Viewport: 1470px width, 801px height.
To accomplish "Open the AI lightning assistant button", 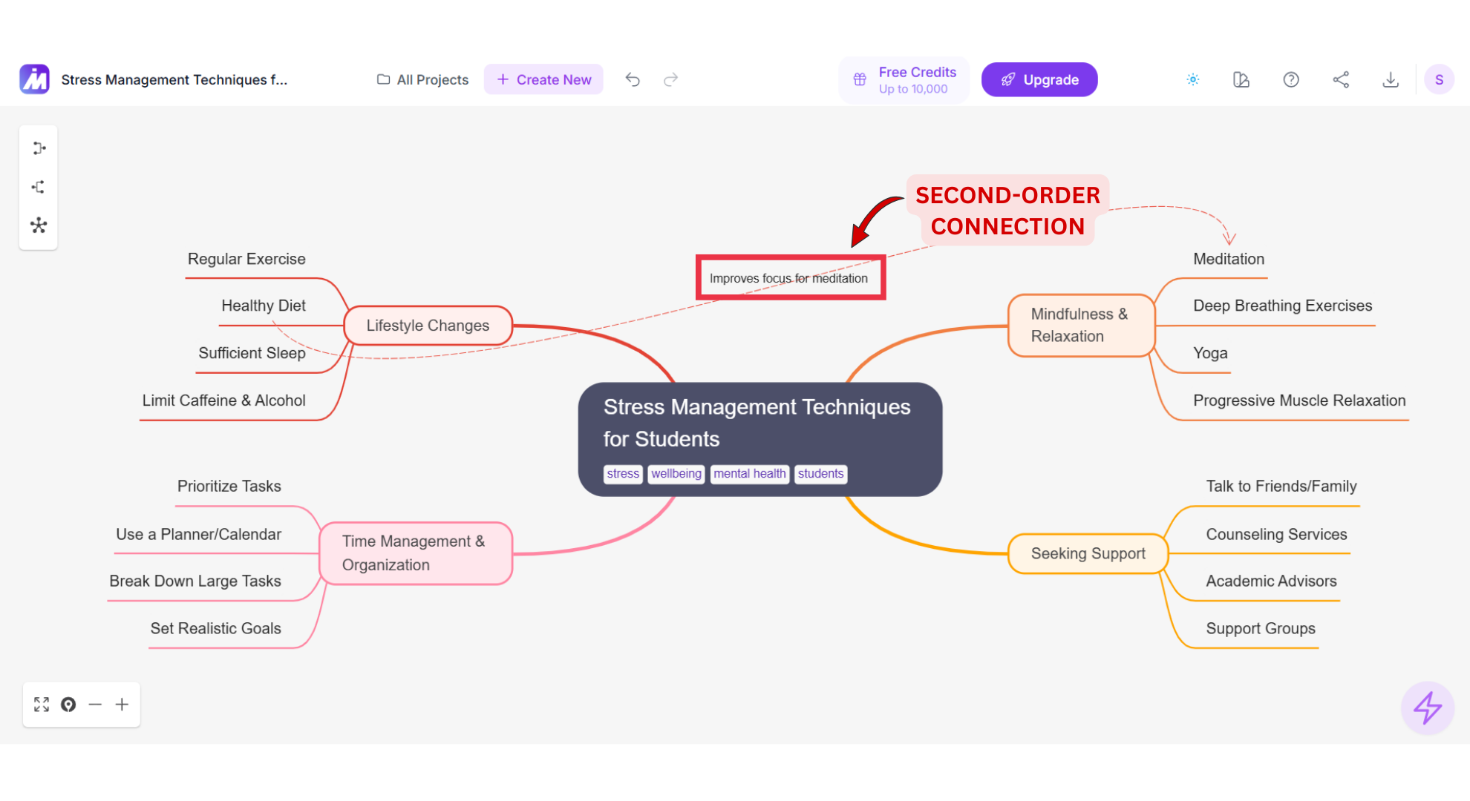I will (1427, 708).
